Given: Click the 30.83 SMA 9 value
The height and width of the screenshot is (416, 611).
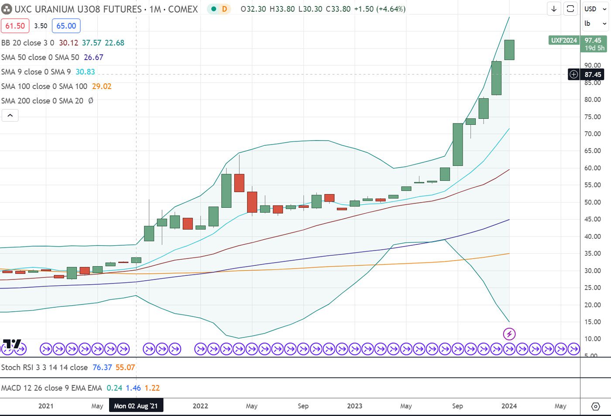Looking at the screenshot, I should (x=85, y=72).
